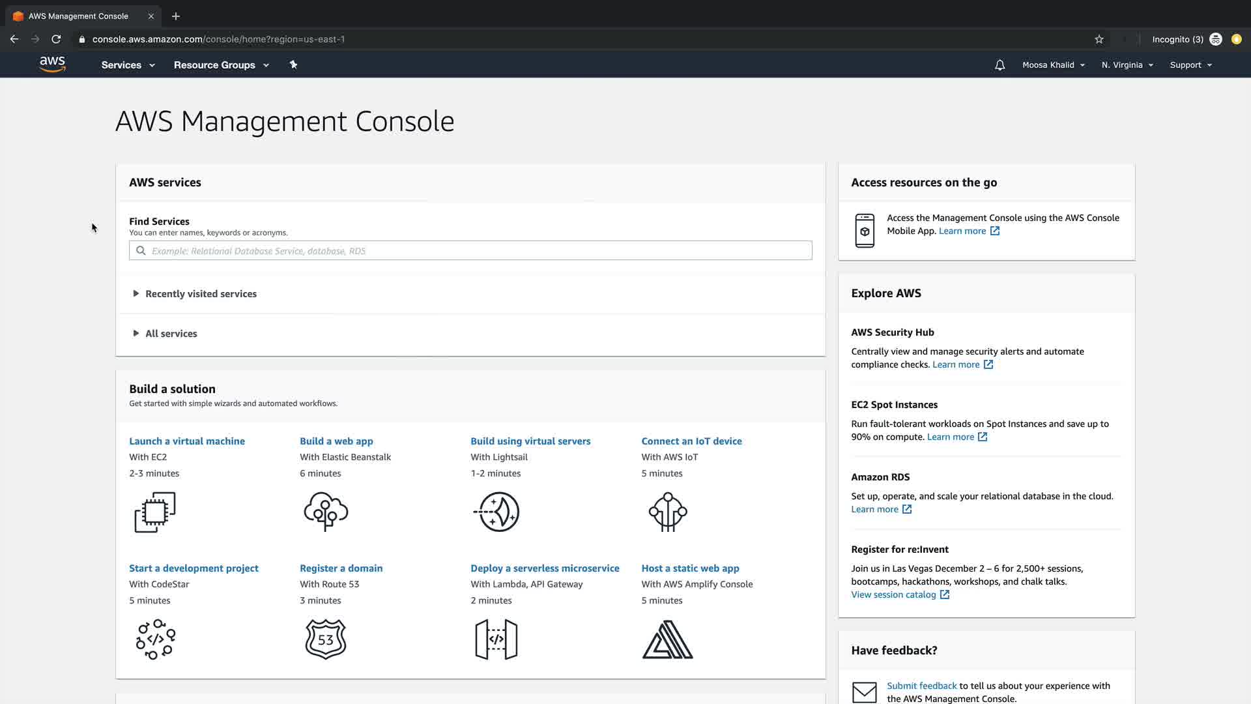Viewport: 1251px width, 704px height.
Task: Click the pin shortcut icon in navbar
Action: [x=293, y=65]
